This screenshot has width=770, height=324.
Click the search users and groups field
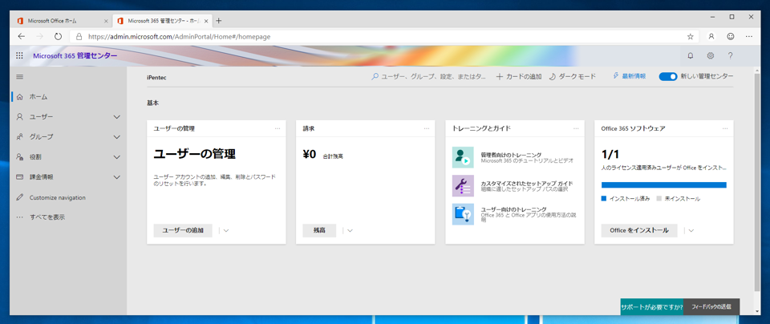[x=428, y=76]
